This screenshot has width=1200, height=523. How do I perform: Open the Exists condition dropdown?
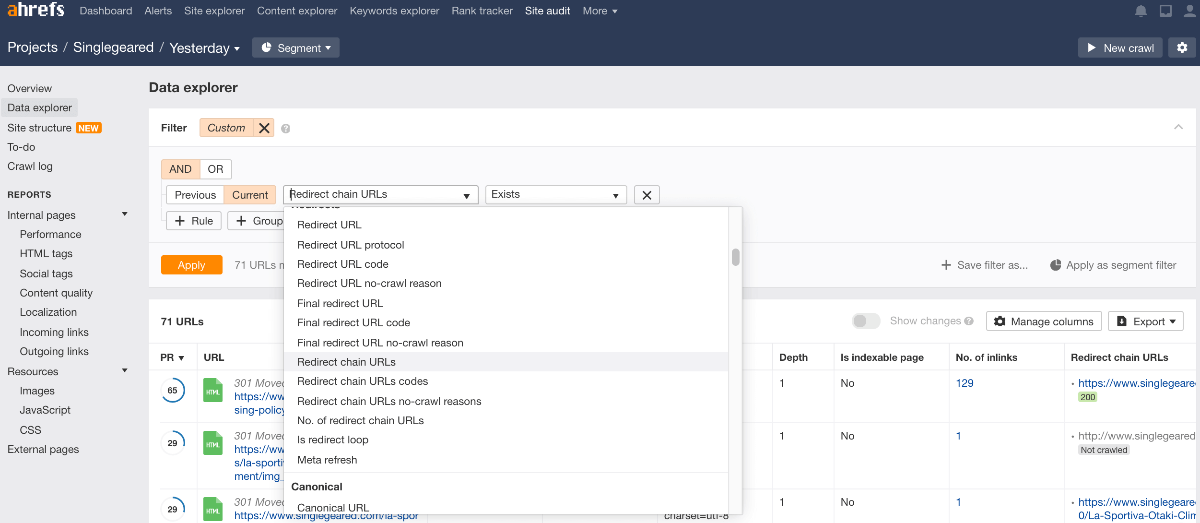[x=556, y=195]
